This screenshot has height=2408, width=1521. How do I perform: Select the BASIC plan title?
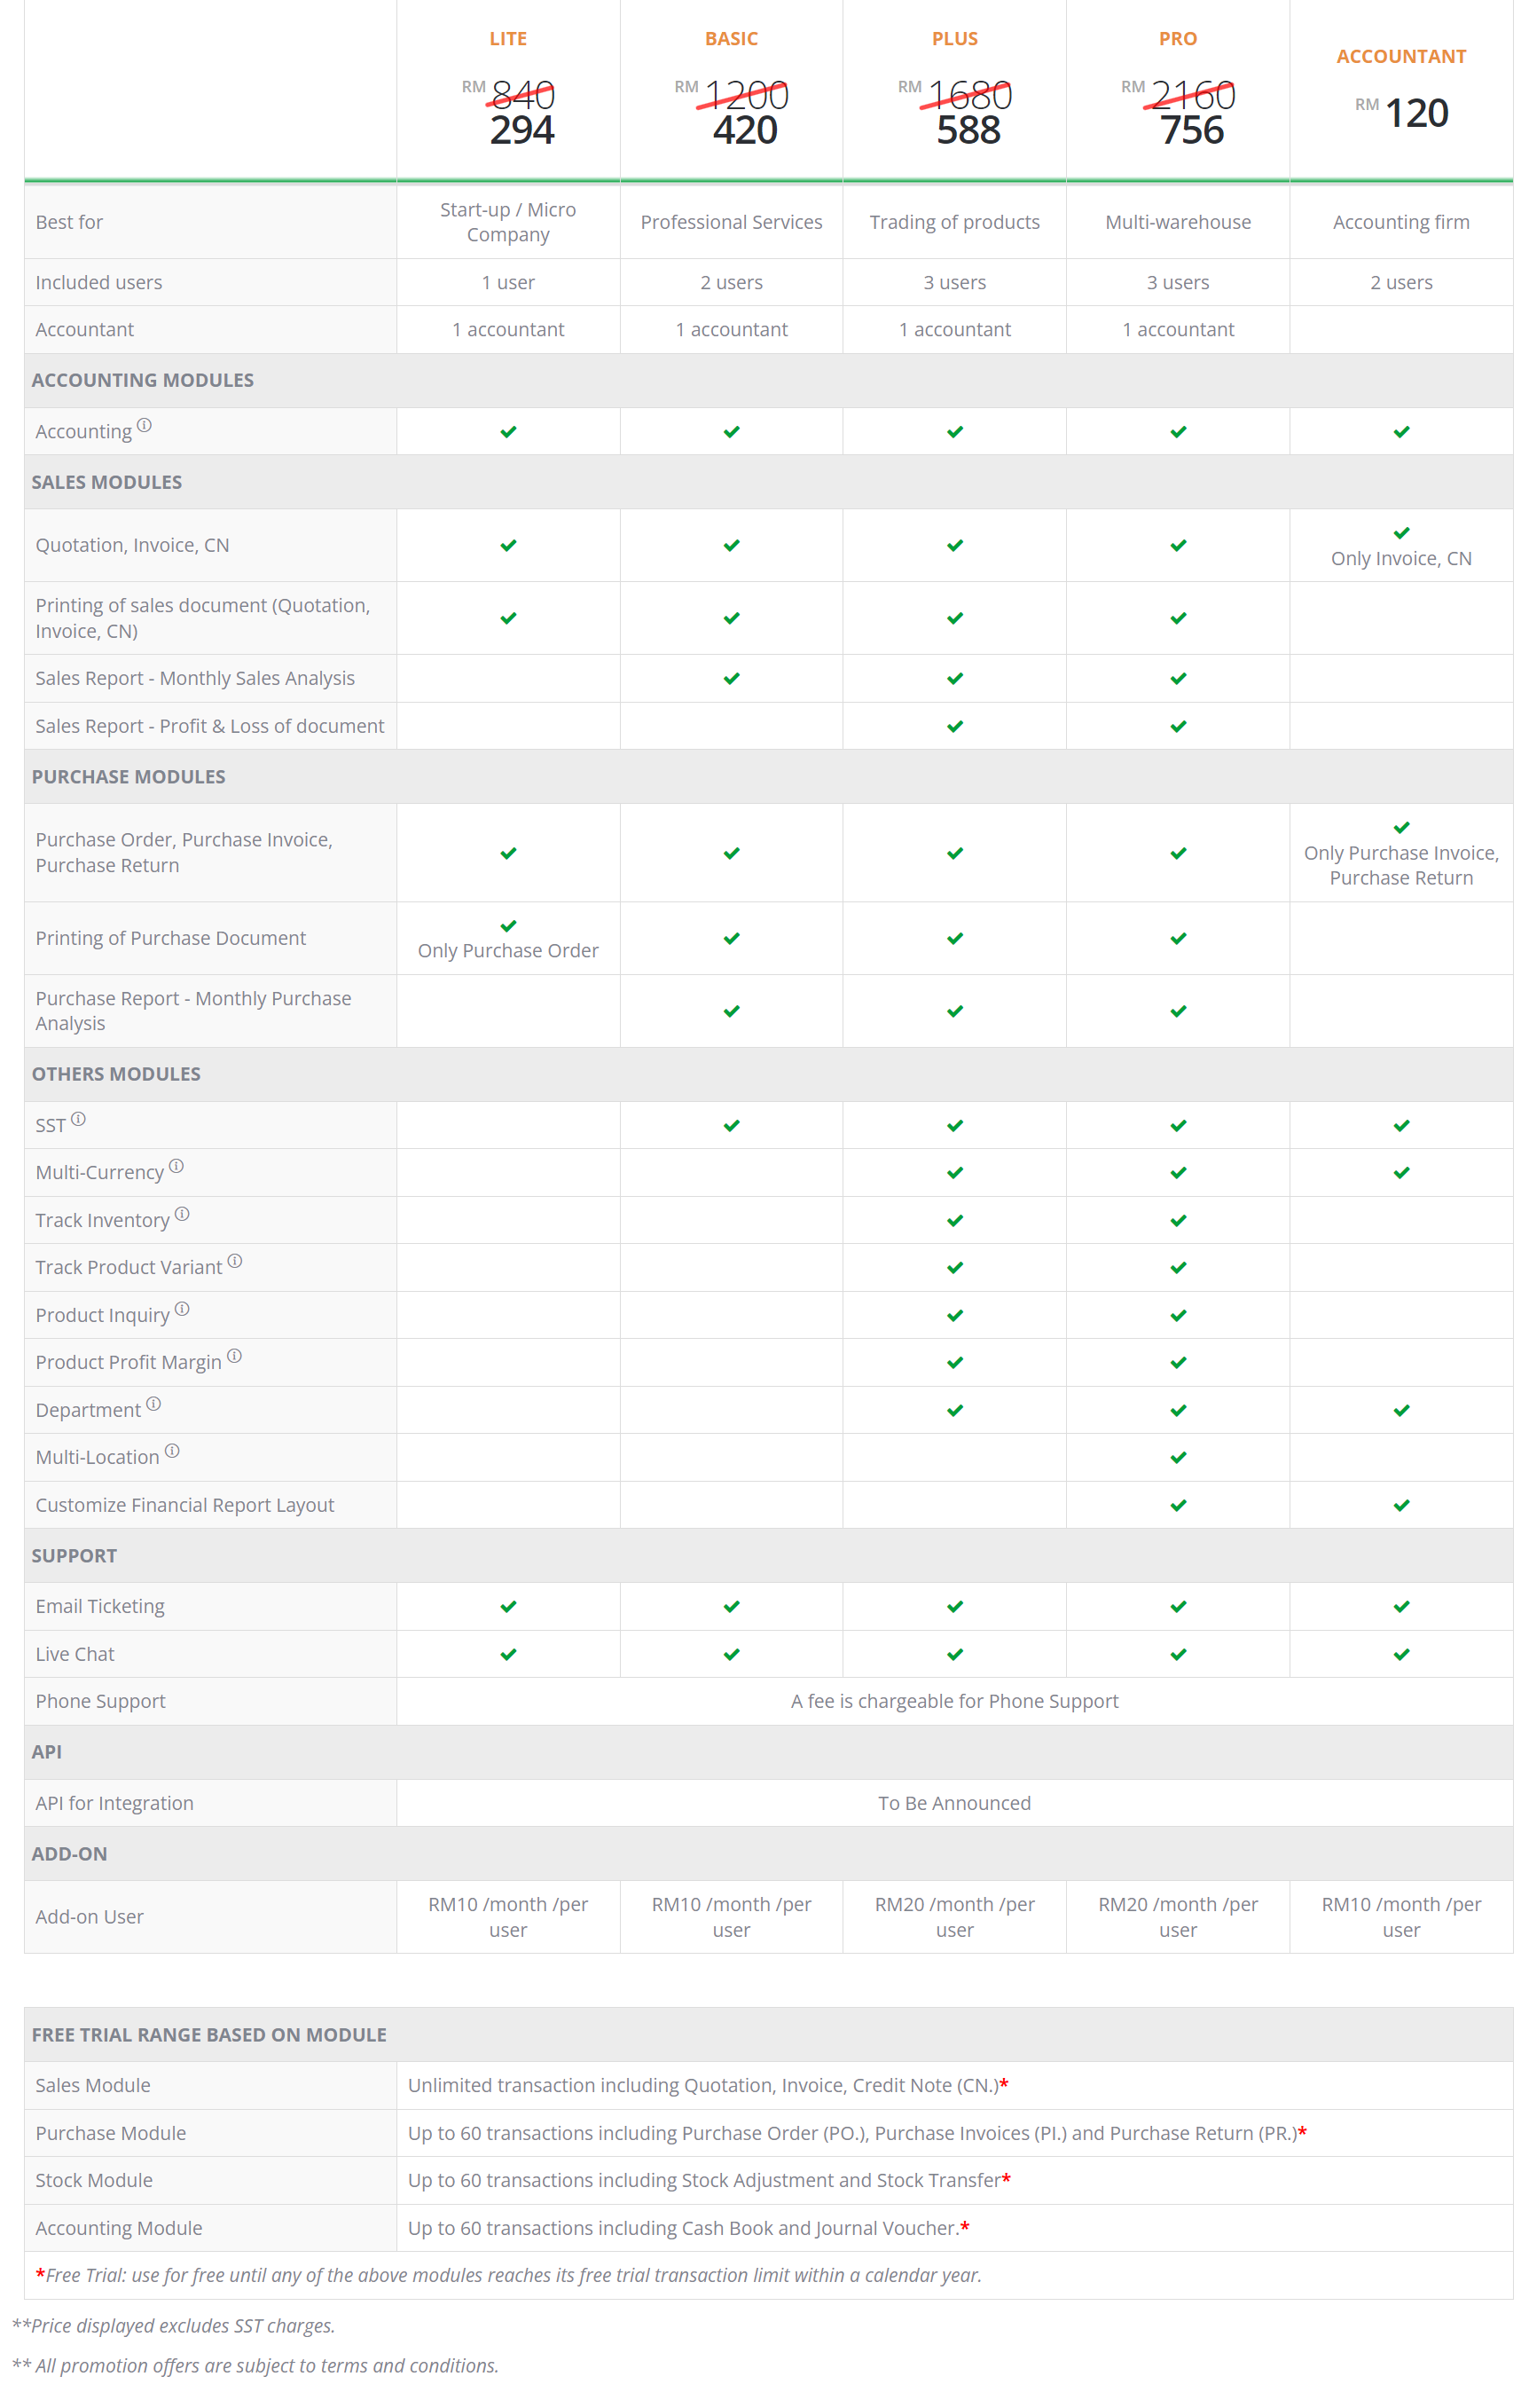pyautogui.click(x=731, y=39)
